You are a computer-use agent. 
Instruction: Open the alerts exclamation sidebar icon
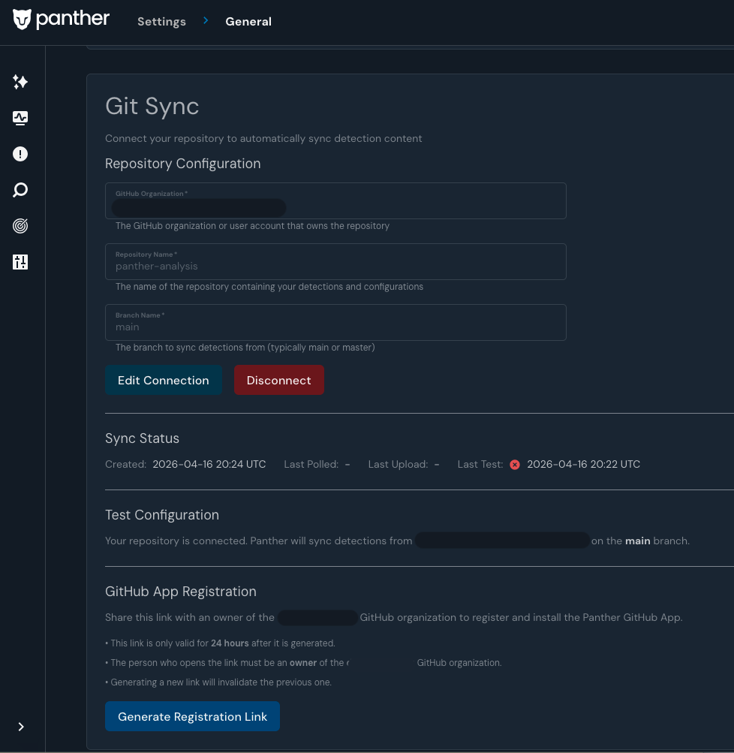pyautogui.click(x=20, y=154)
